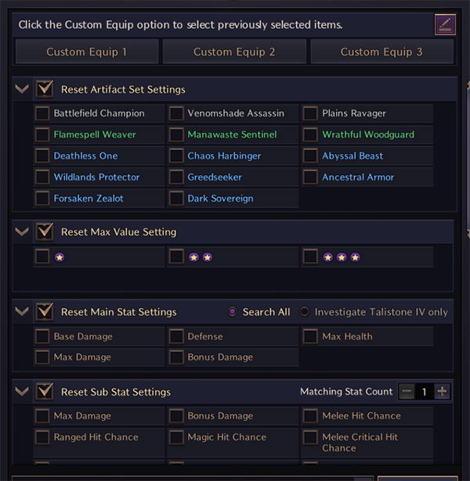
Task: Toggle the Reset Artifact Set Settings checkbox
Action: pyautogui.click(x=45, y=89)
